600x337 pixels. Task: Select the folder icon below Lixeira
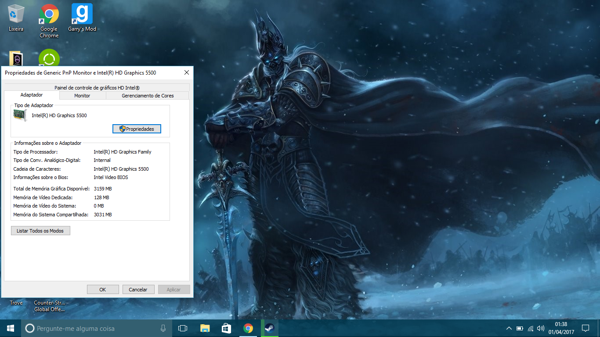coord(16,59)
